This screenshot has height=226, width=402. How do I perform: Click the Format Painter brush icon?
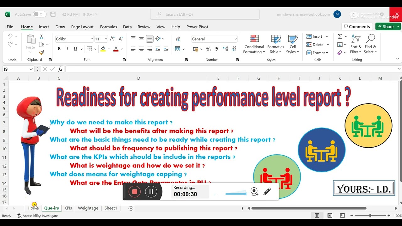pyautogui.click(x=41, y=53)
